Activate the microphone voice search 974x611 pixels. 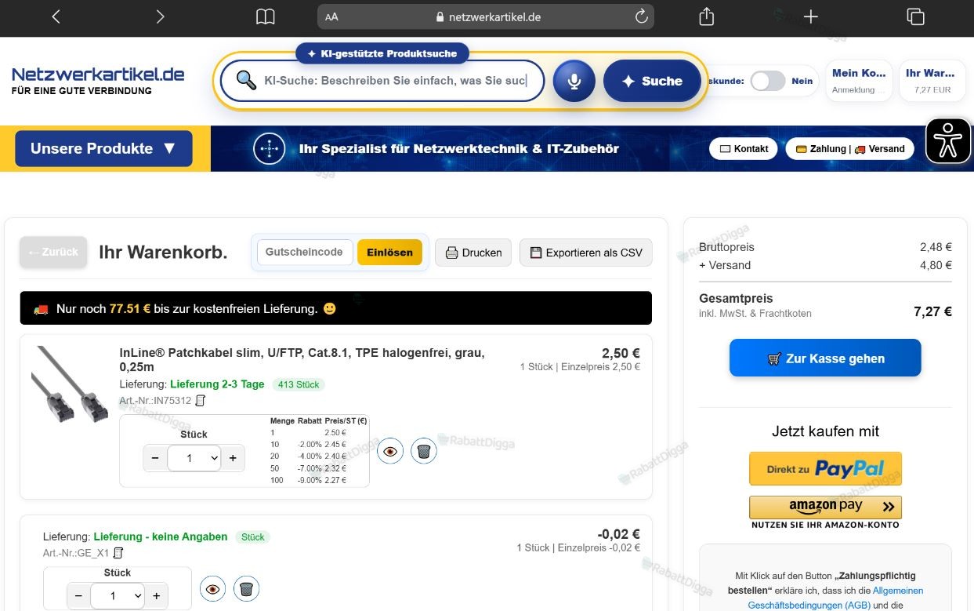coord(574,81)
